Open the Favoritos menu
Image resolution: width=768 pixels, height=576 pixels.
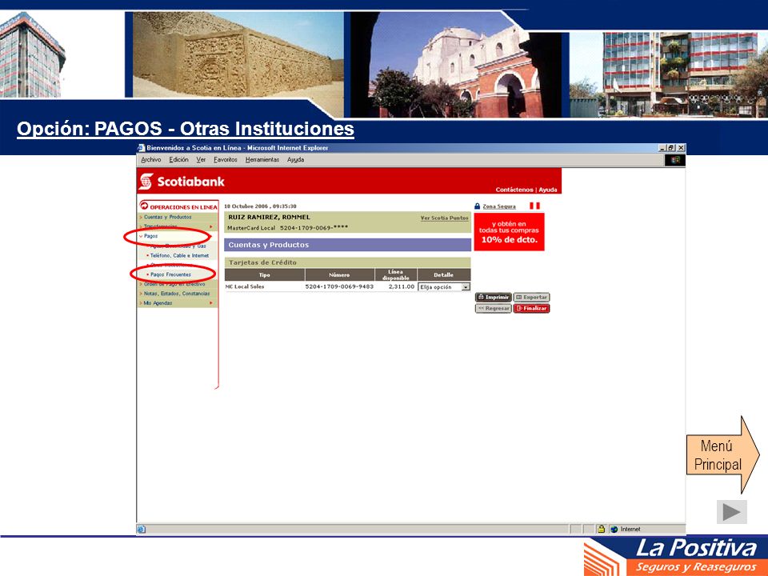pos(226,160)
